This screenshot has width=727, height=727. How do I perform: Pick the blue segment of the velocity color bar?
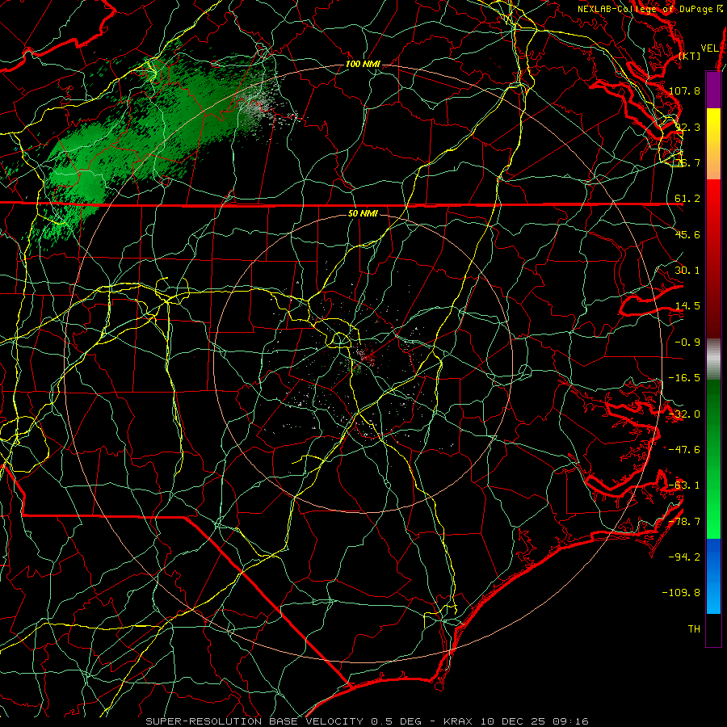(713, 576)
